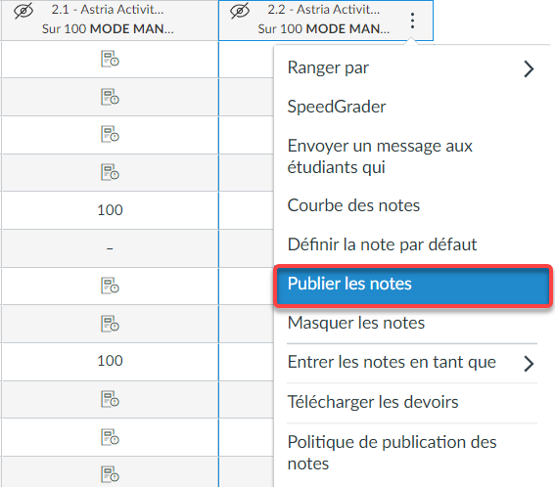This screenshot has width=555, height=487.
Task: Click the submission icon just above the second 100 grade
Action: click(110, 324)
